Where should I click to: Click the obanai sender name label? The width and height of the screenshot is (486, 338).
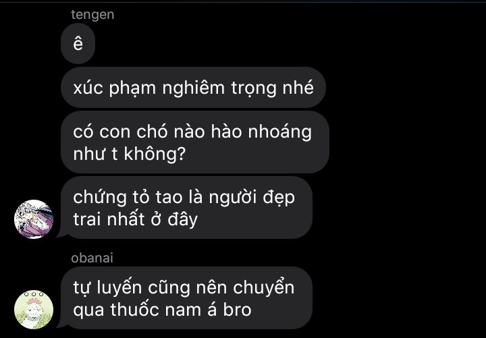(92, 258)
